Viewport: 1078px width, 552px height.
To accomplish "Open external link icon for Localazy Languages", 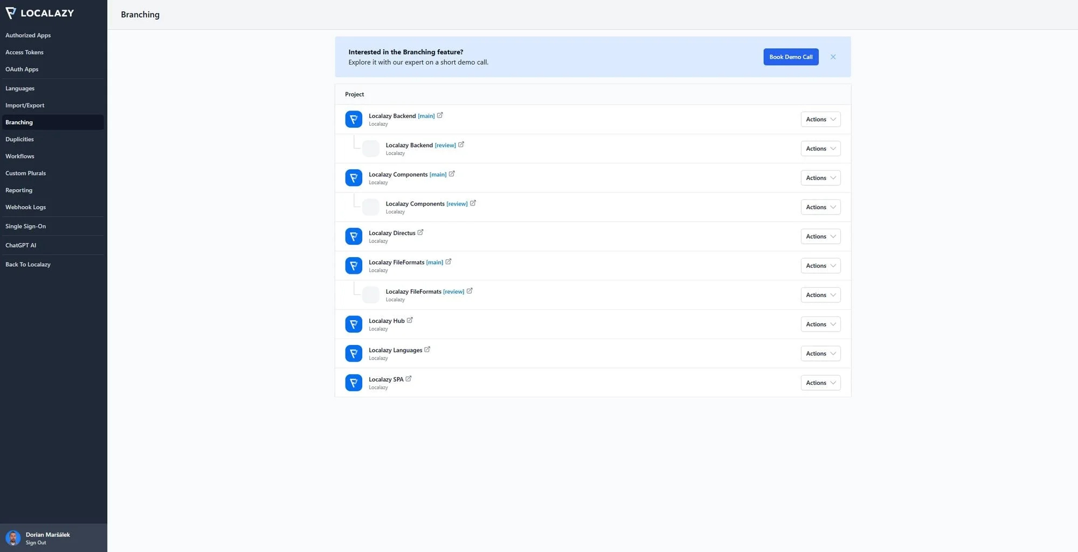I will (427, 349).
